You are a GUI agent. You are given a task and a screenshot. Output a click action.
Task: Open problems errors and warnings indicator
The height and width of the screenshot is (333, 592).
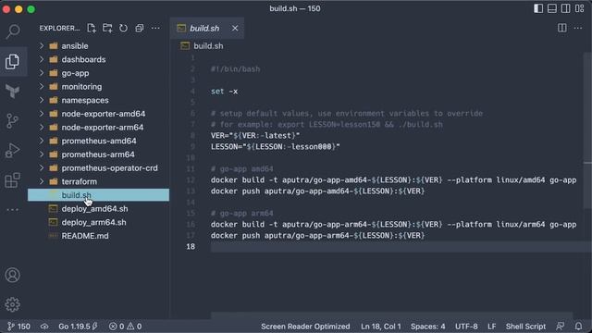pyautogui.click(x=126, y=327)
